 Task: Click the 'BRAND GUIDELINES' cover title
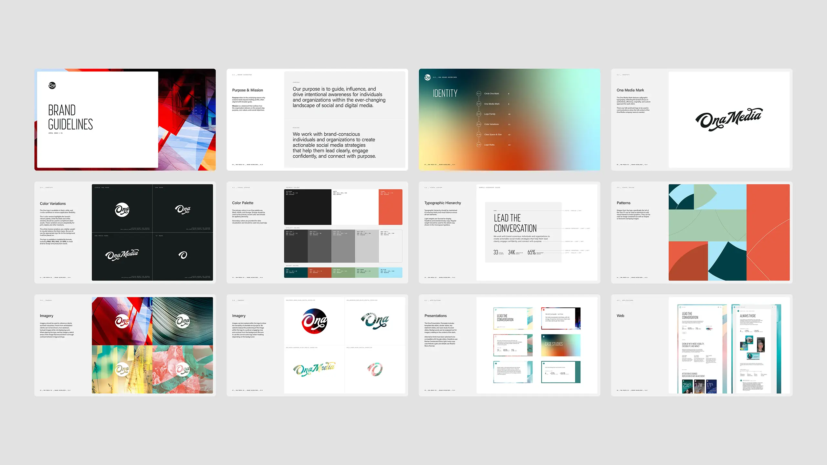click(70, 117)
